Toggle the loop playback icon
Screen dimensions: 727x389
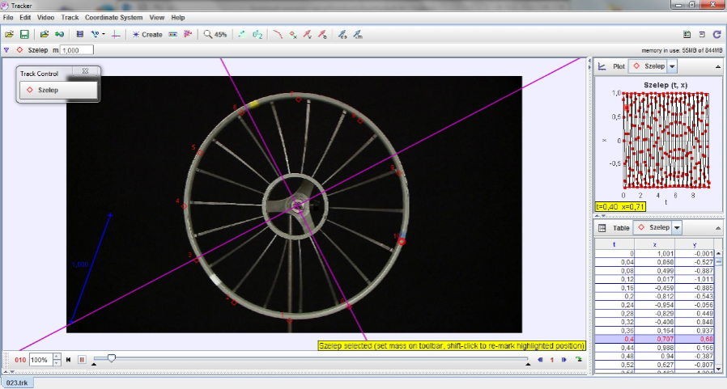[578, 359]
